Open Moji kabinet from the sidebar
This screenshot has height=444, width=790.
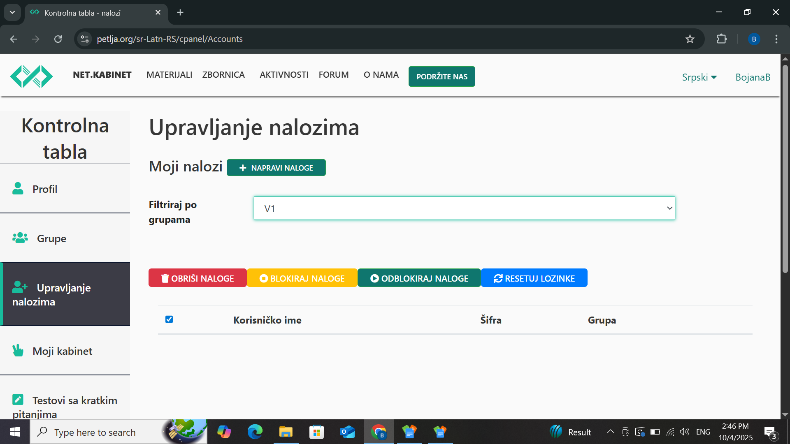coord(62,351)
